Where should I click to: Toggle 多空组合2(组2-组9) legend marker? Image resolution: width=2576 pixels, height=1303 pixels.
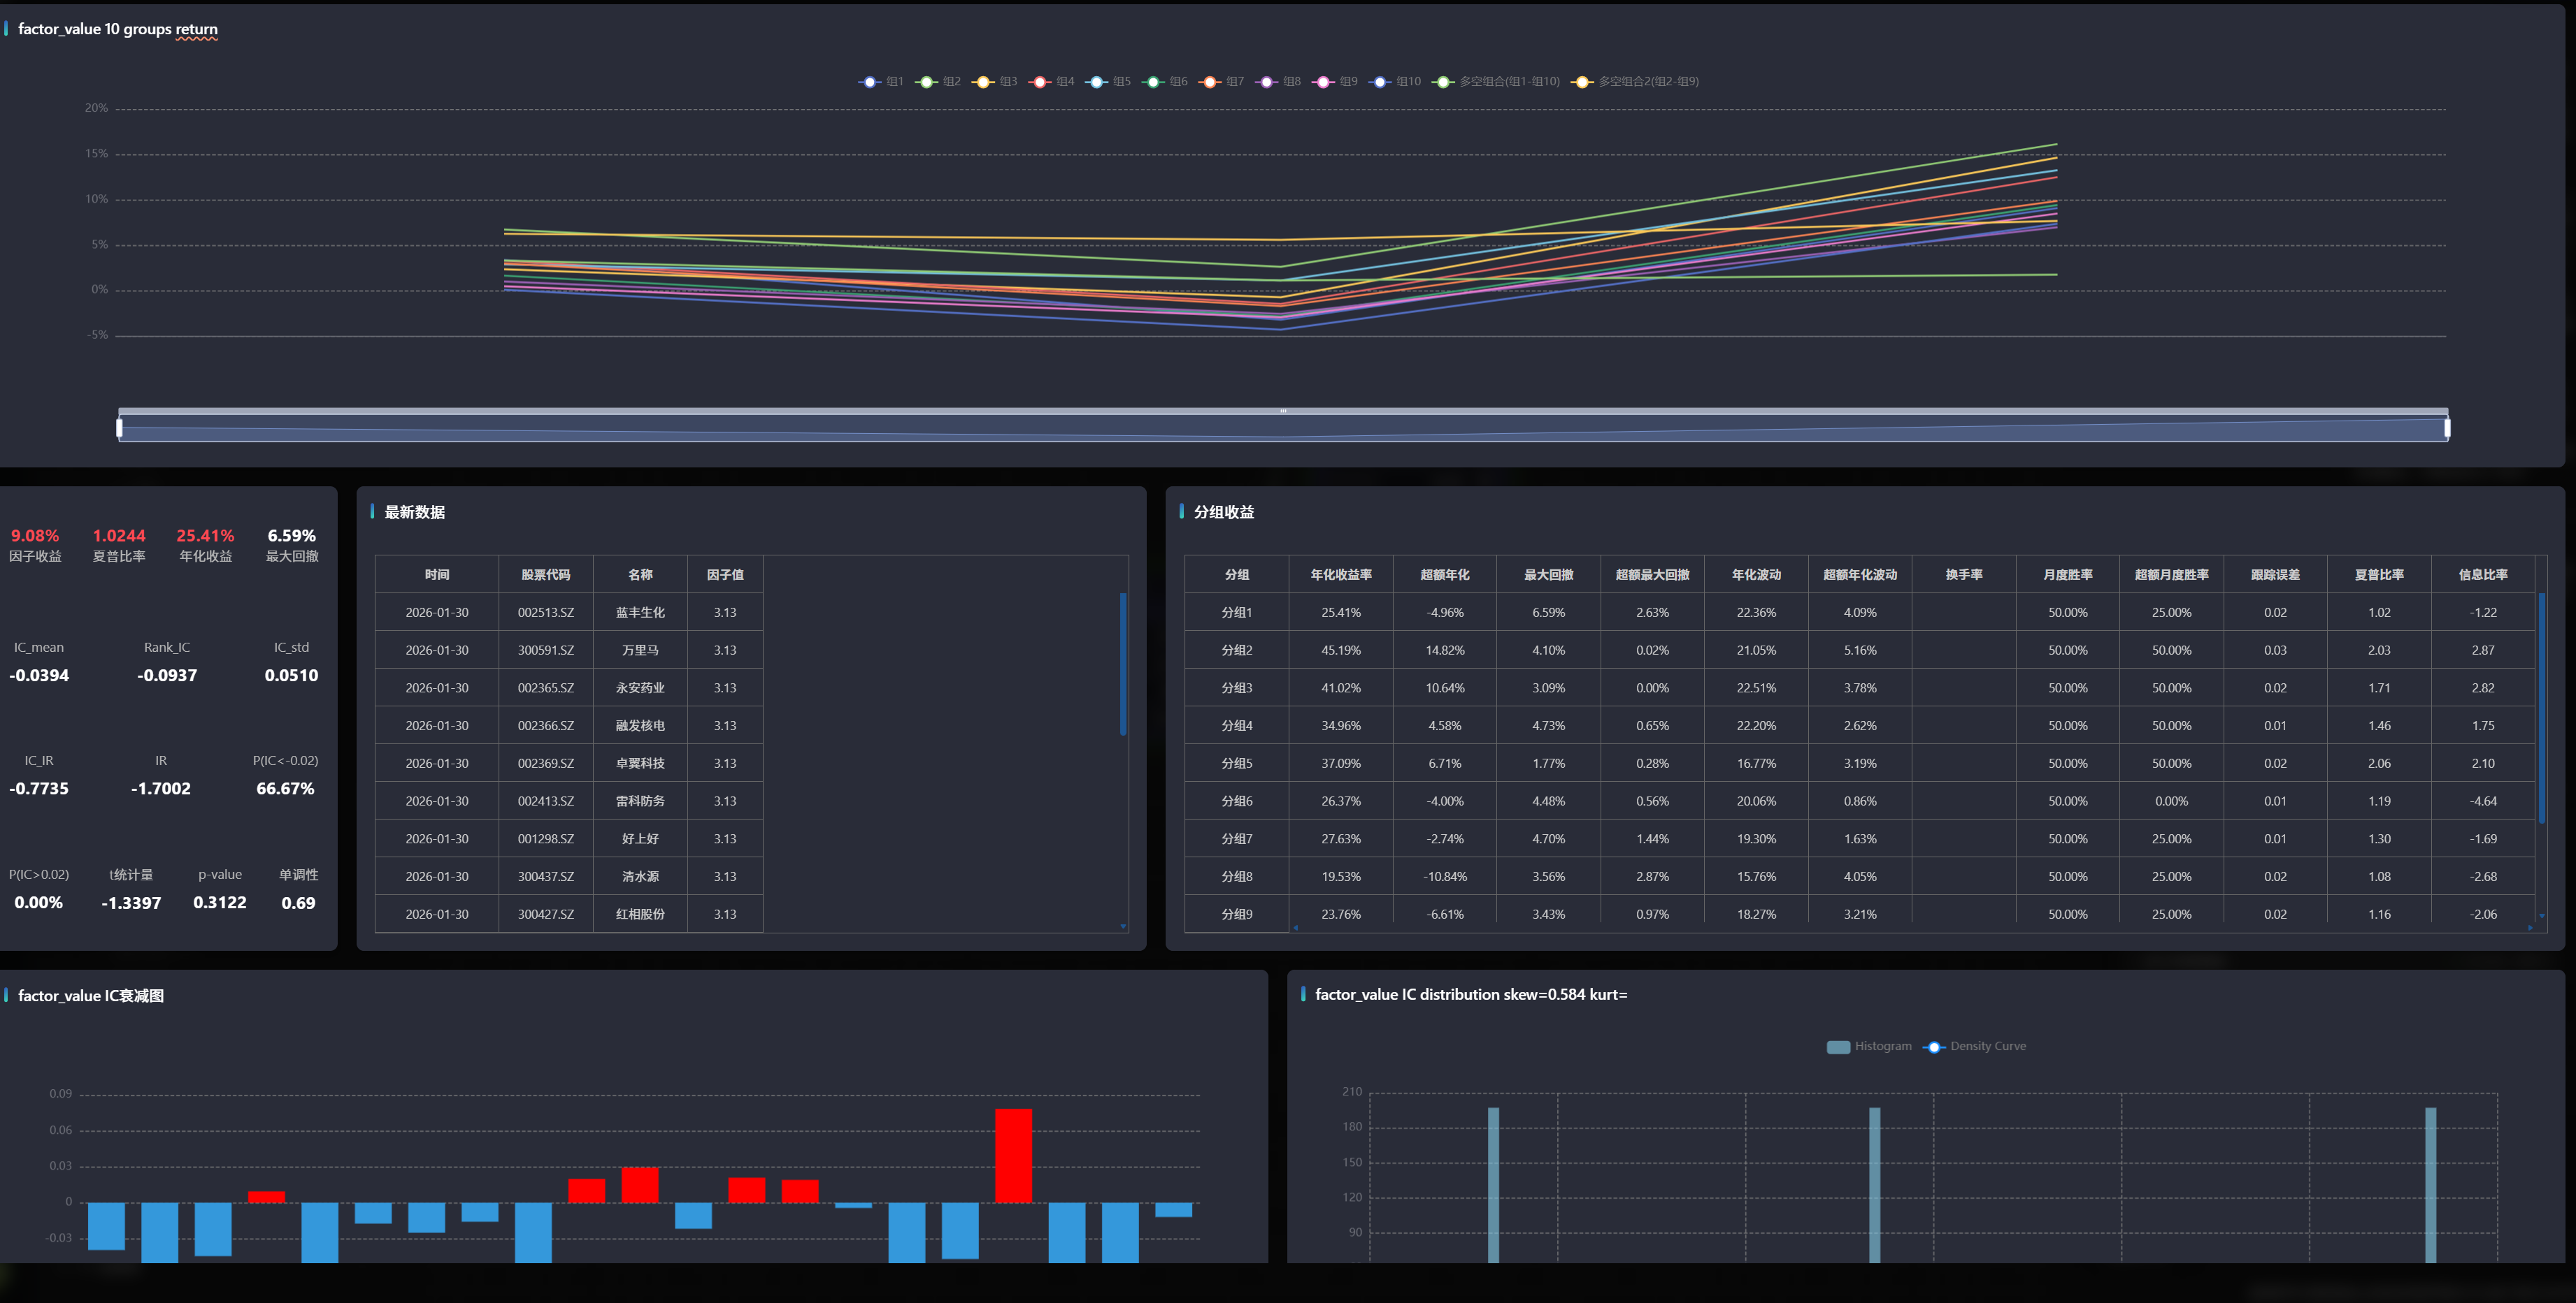pyautogui.click(x=1582, y=82)
